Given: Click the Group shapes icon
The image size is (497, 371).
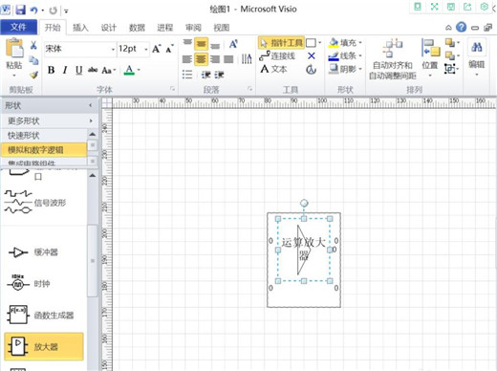Looking at the screenshot, I should (451, 69).
